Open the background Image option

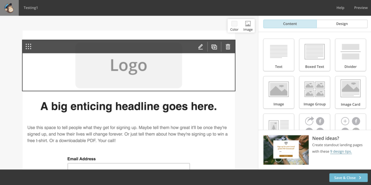[x=248, y=26]
